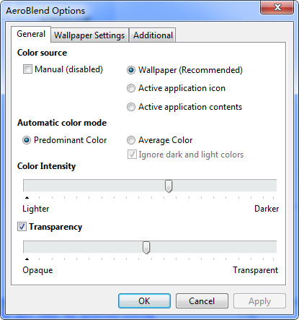
Task: Toggle Ignore dark and light colors checkbox
Action: tap(132, 155)
